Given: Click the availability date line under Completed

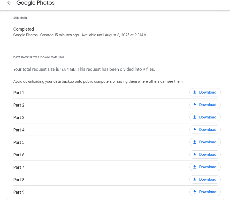Looking at the screenshot, I should pos(80,35).
